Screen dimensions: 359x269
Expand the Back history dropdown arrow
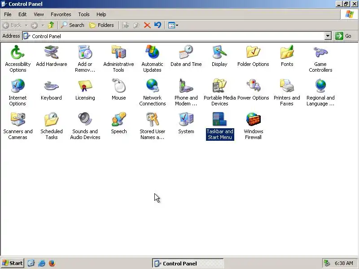26,25
